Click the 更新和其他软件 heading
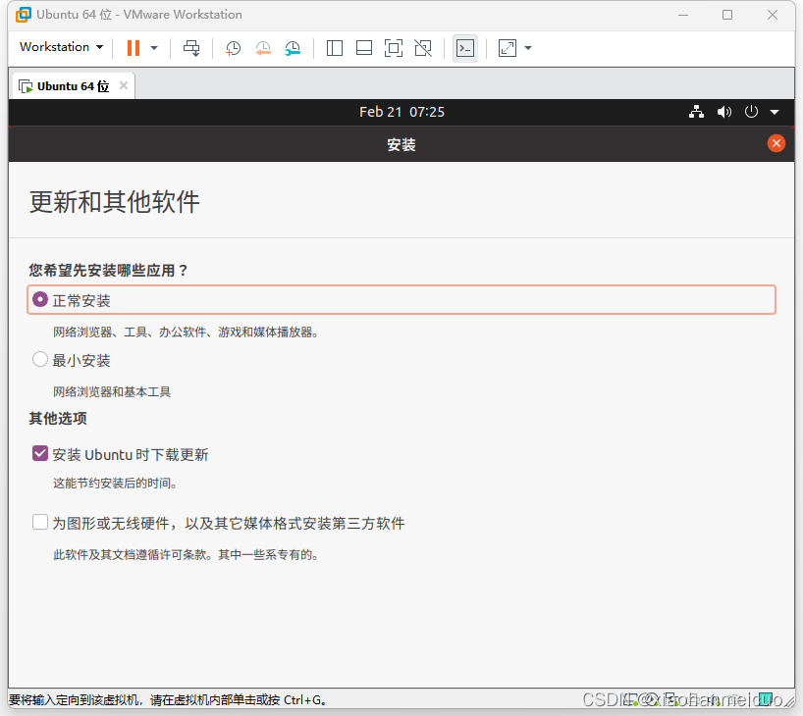The width and height of the screenshot is (803, 716). pyautogui.click(x=114, y=202)
